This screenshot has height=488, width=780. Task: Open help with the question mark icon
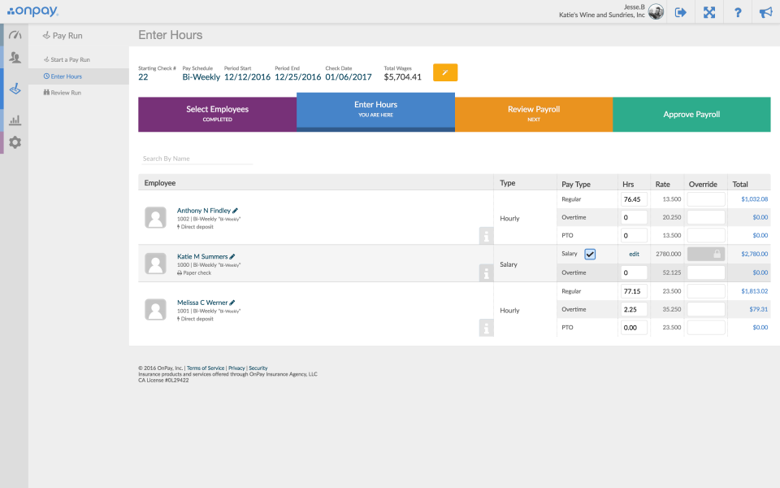(738, 12)
